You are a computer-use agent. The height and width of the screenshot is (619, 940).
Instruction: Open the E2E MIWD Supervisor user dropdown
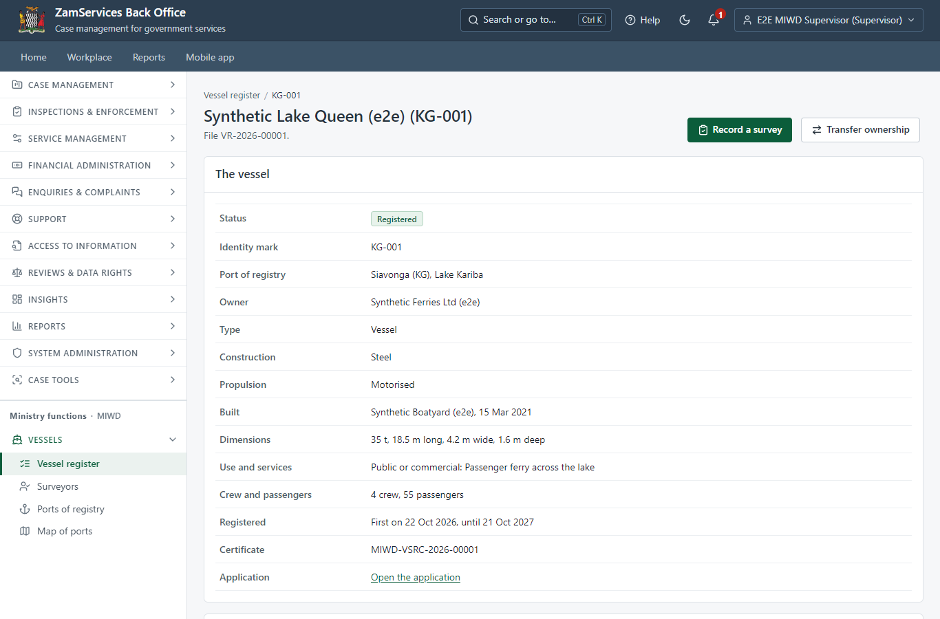coord(829,20)
